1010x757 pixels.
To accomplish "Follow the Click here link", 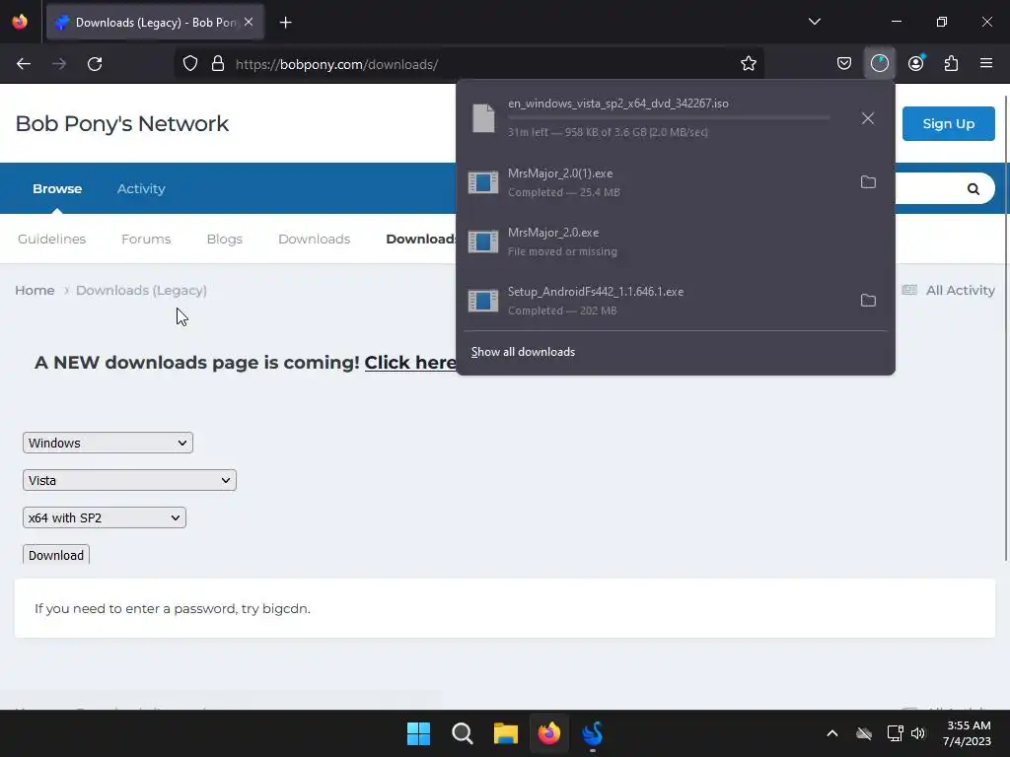I will [410, 363].
